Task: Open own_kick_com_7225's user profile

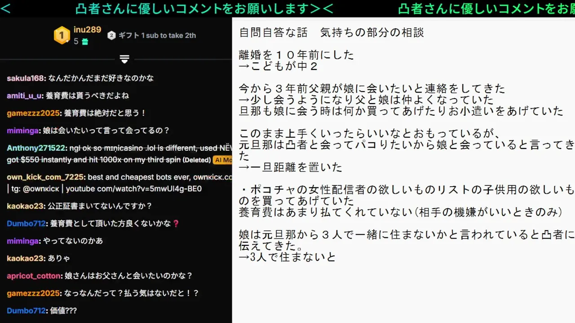Action: 46,177
